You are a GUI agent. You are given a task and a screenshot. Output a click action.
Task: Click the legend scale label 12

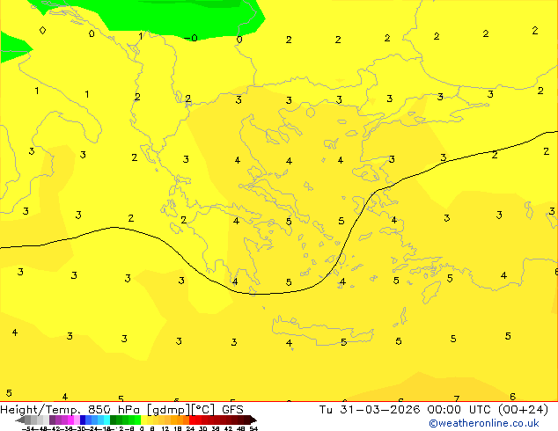coord(165,428)
